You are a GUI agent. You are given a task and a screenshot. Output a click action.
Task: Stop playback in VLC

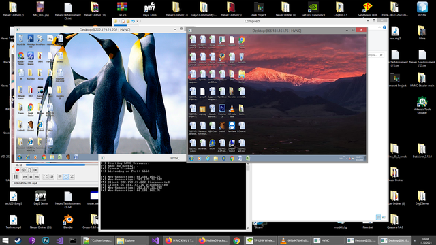(x=31, y=177)
